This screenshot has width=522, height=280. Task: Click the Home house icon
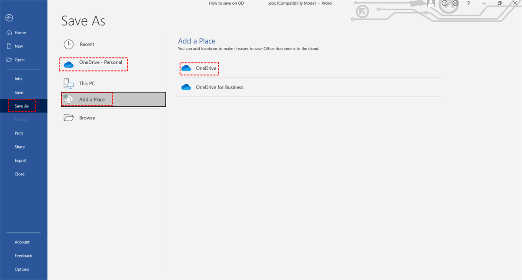click(9, 33)
